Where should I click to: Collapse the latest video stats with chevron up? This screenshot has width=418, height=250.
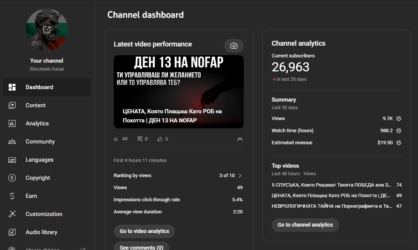pos(240,139)
